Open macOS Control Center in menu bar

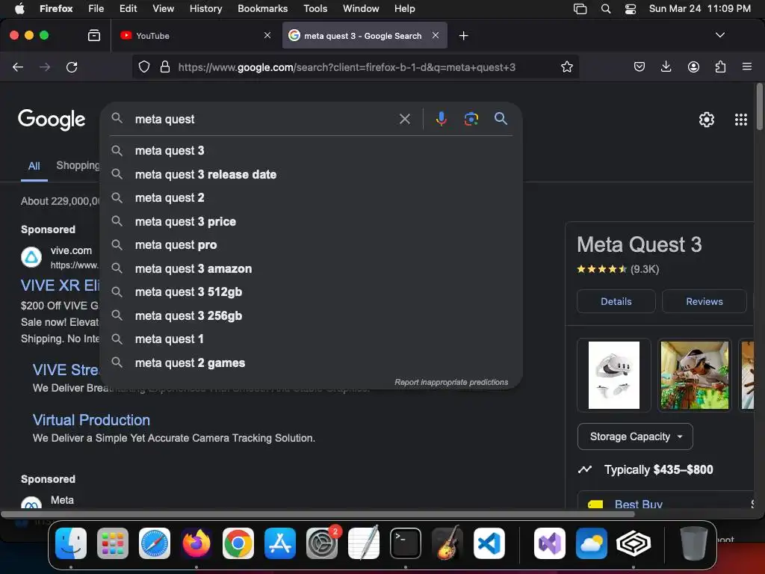click(631, 9)
